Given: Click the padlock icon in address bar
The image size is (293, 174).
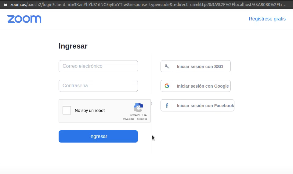Looking at the screenshot, I should point(5,5).
